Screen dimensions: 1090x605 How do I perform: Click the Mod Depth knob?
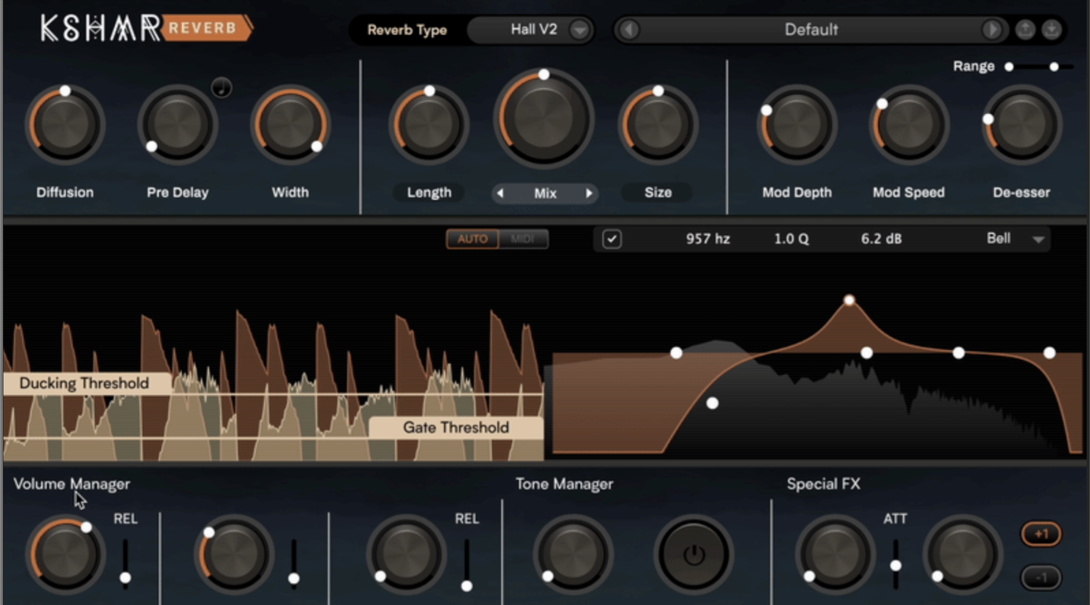click(x=797, y=125)
